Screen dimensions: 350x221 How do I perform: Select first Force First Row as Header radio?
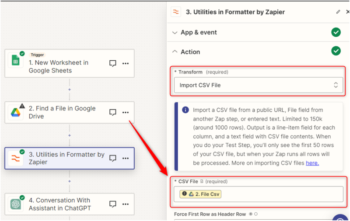pyautogui.click(x=251, y=214)
